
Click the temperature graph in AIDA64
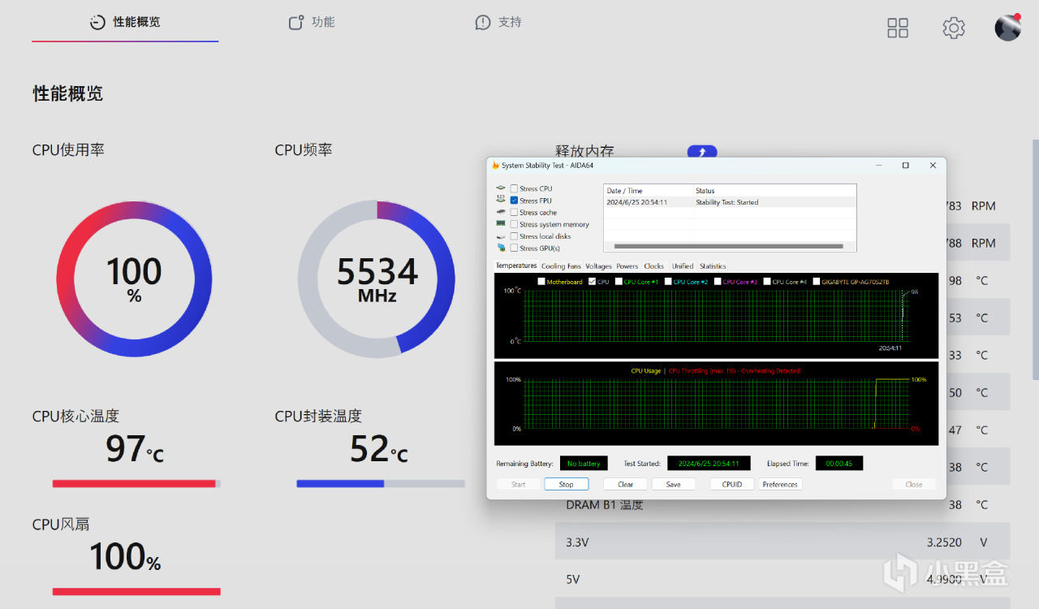[x=716, y=316]
